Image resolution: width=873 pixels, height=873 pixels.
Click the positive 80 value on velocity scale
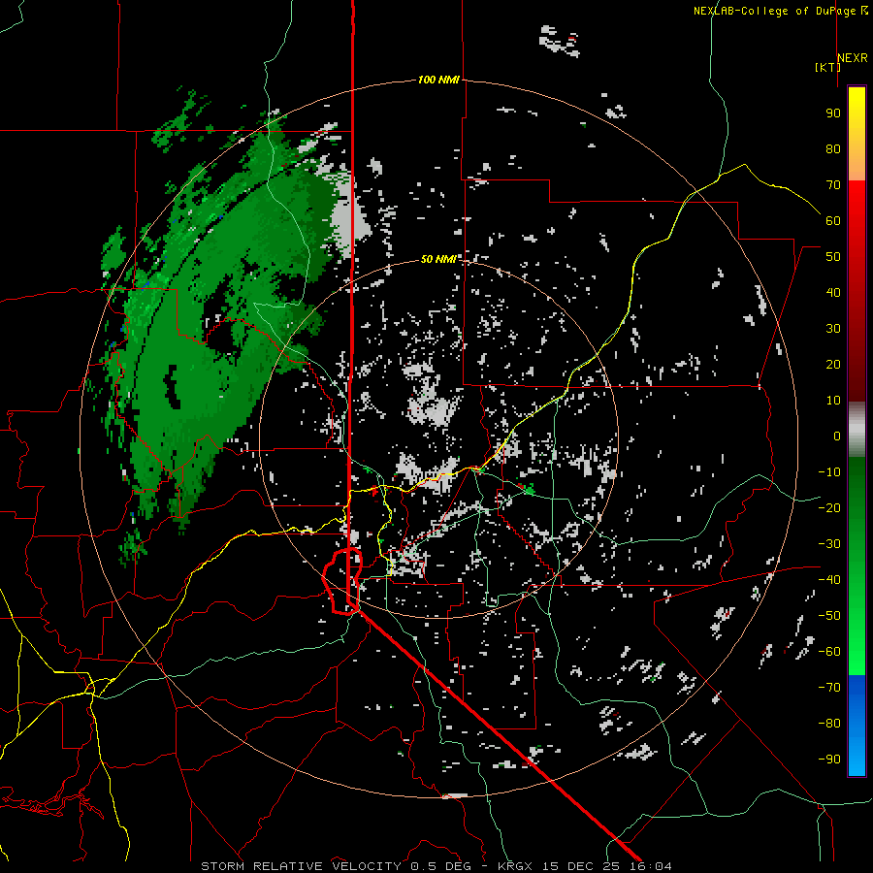pos(833,149)
